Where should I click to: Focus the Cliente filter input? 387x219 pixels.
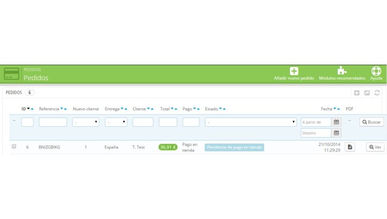pos(143,122)
